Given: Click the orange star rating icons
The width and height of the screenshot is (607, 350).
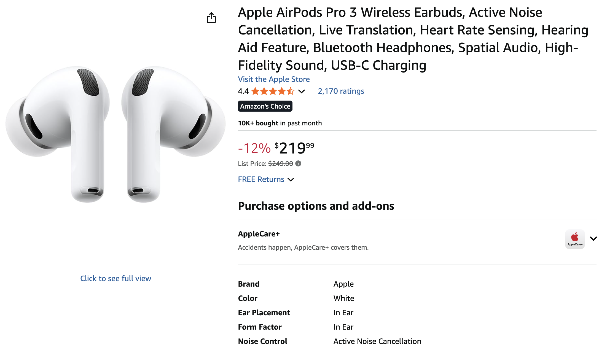Looking at the screenshot, I should [x=272, y=91].
